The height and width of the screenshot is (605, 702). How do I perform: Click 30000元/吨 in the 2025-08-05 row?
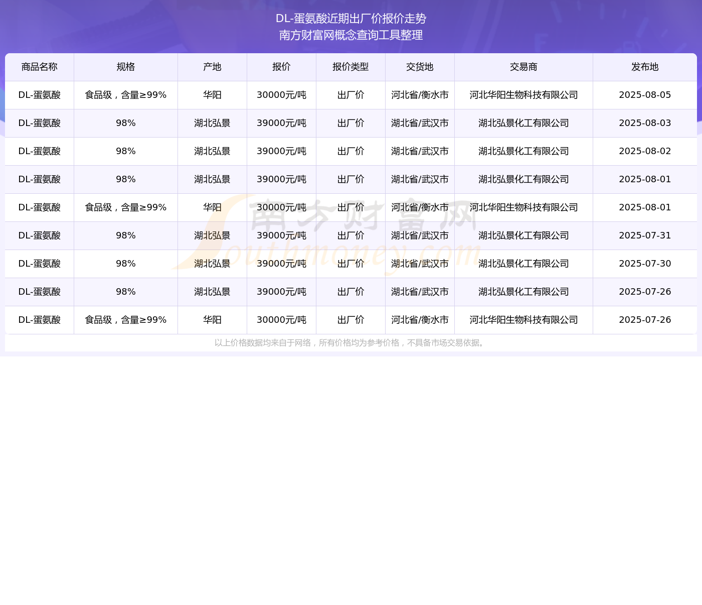coord(281,95)
